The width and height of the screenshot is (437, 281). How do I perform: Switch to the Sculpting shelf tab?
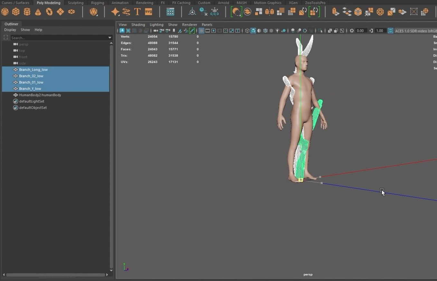[76, 3]
